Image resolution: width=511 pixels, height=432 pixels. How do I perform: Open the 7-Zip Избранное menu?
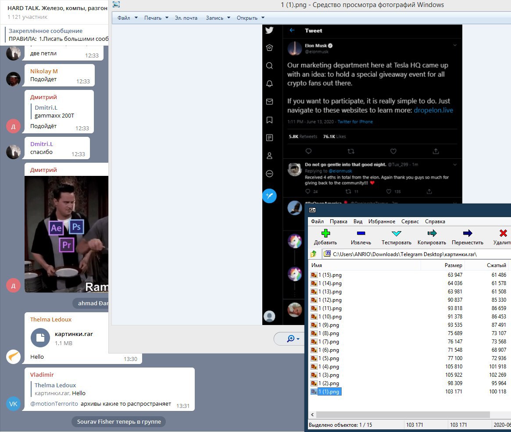click(x=382, y=221)
